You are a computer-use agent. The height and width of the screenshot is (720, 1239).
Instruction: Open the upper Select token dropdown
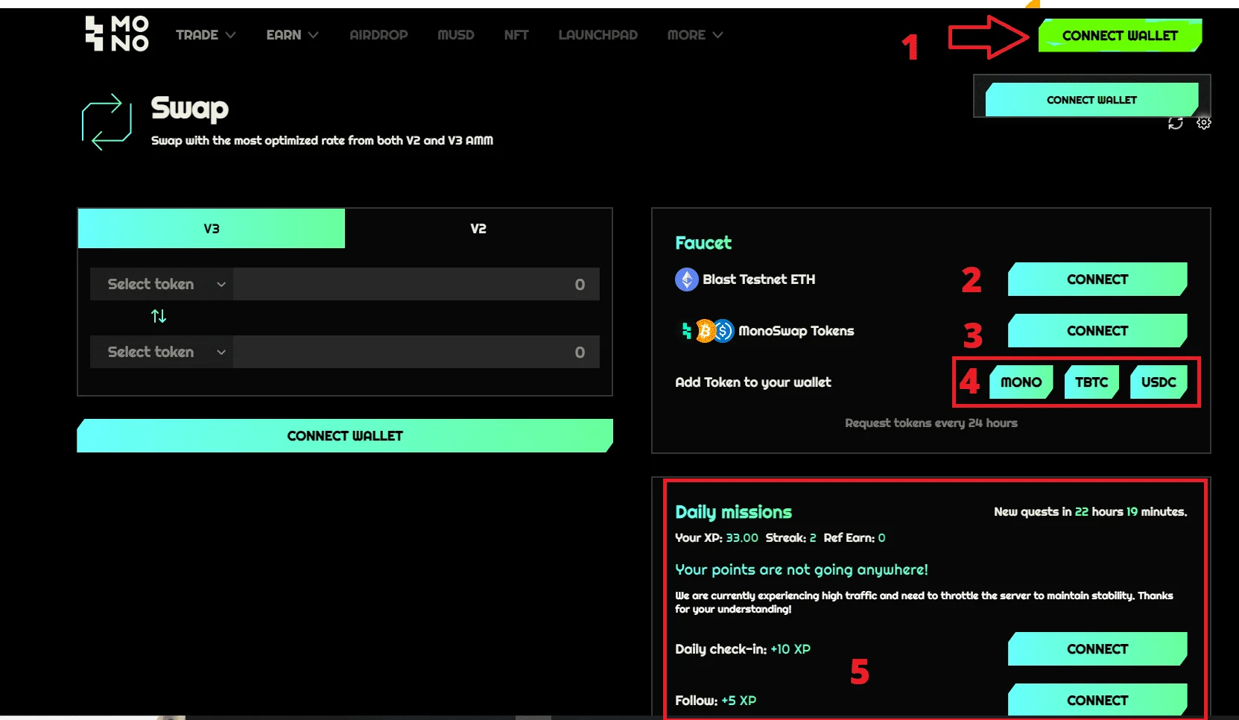coord(162,284)
